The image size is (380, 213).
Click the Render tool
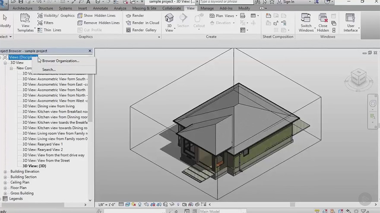(x=135, y=15)
